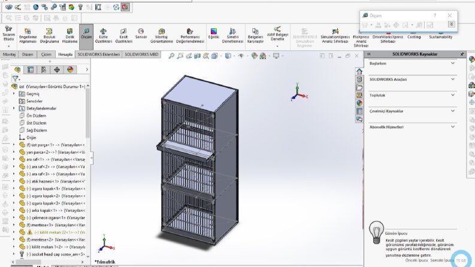Open the Tasarım Etüdü tool
The width and height of the screenshot is (475, 267).
click(x=8, y=36)
